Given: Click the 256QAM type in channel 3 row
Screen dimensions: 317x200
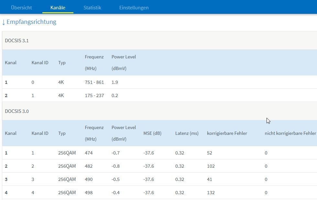Looking at the screenshot, I should pyautogui.click(x=67, y=179).
